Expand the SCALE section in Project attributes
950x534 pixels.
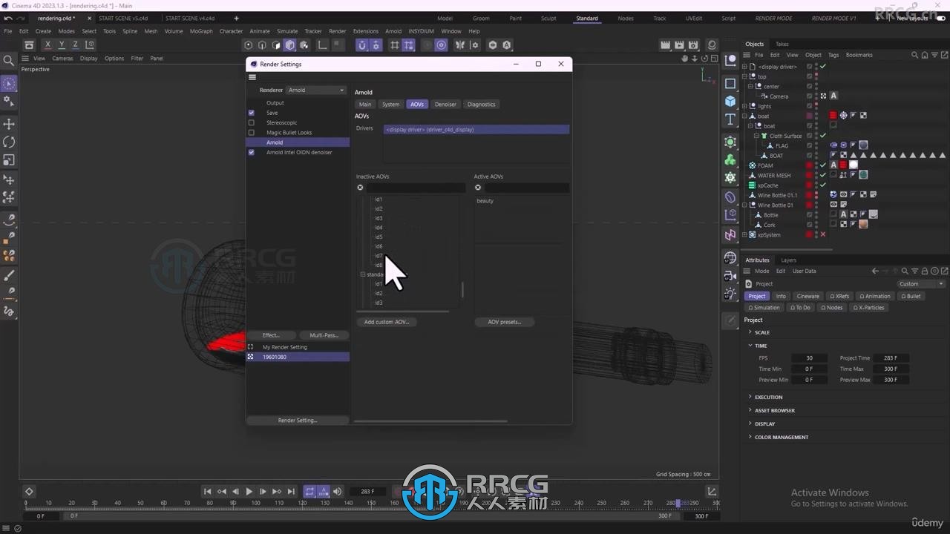750,332
